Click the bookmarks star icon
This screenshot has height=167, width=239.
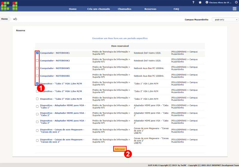click(200, 2)
